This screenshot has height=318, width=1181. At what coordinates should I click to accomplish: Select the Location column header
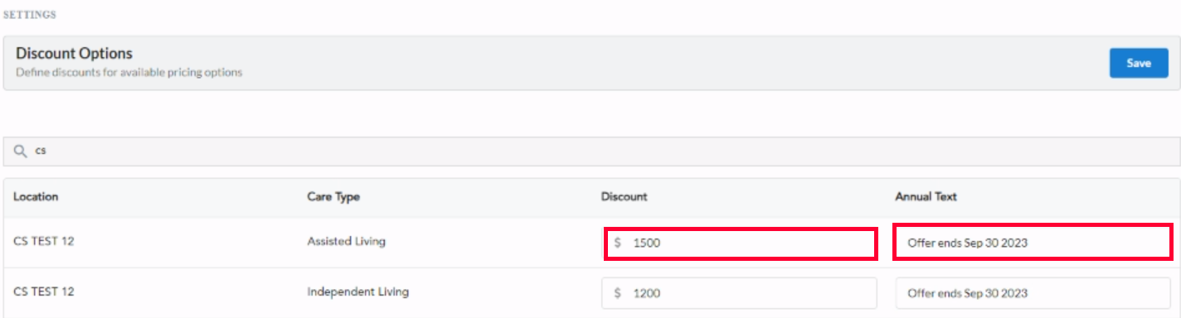[x=36, y=196]
